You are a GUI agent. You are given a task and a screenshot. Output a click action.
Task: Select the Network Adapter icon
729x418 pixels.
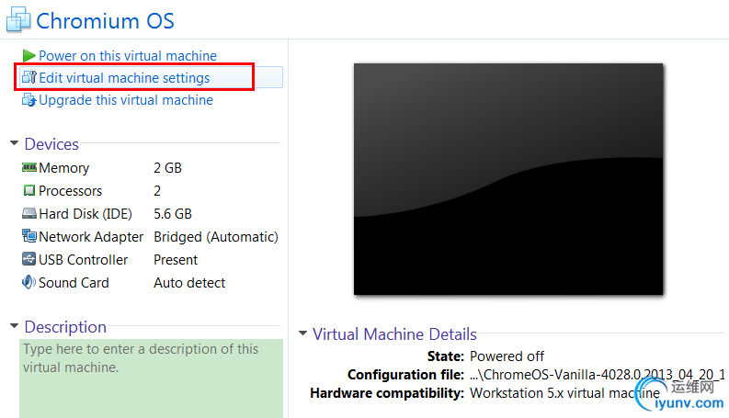(x=29, y=237)
